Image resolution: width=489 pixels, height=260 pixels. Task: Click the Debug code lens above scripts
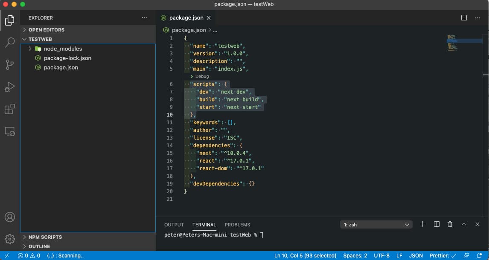[200, 76]
